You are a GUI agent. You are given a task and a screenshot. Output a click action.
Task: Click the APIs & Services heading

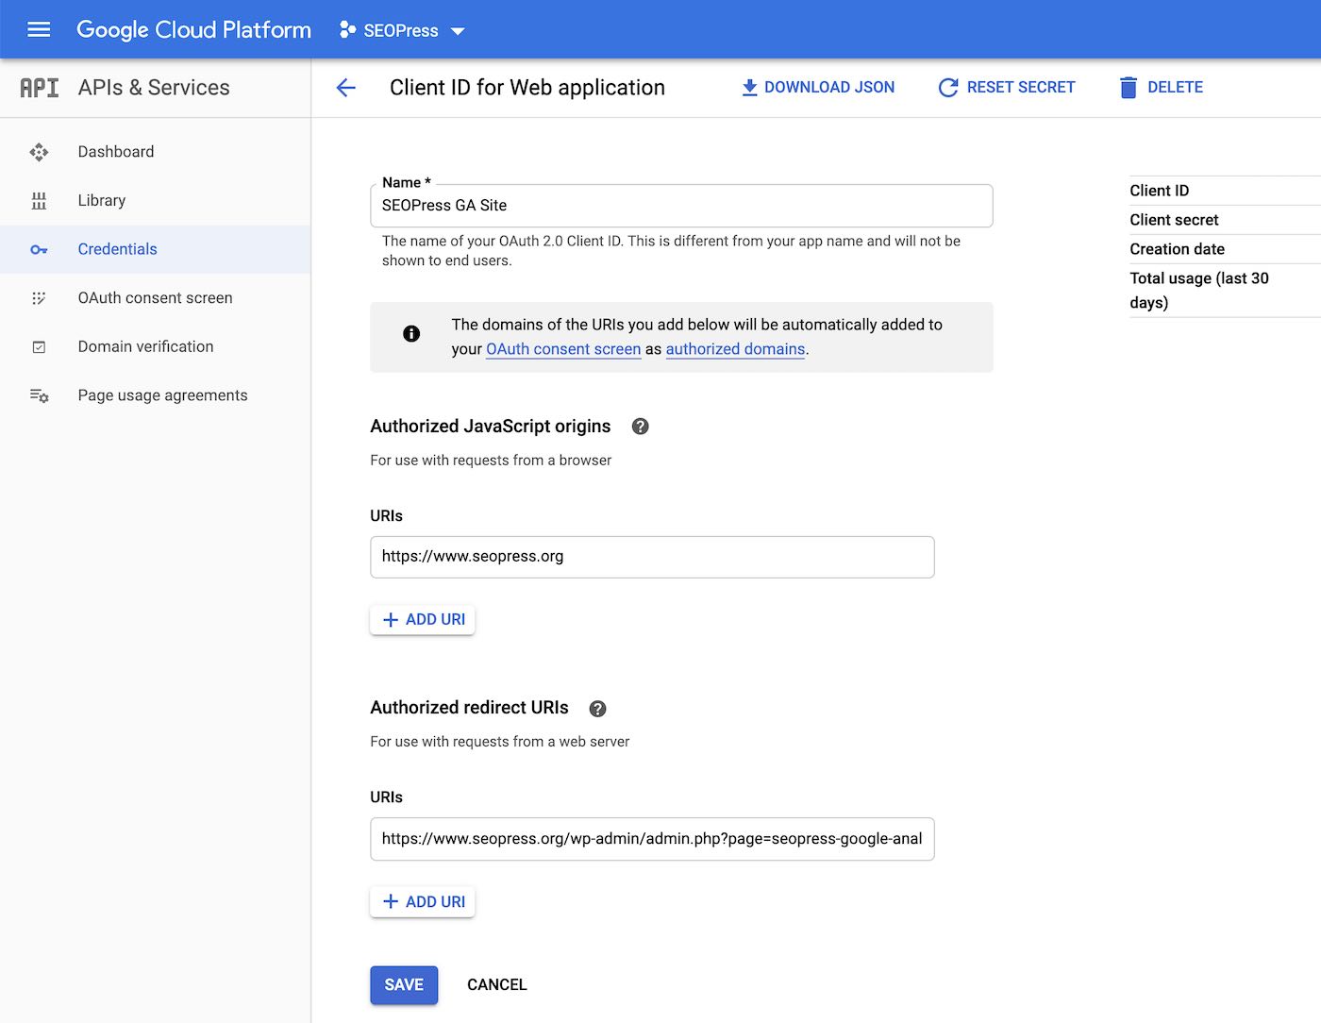154,88
